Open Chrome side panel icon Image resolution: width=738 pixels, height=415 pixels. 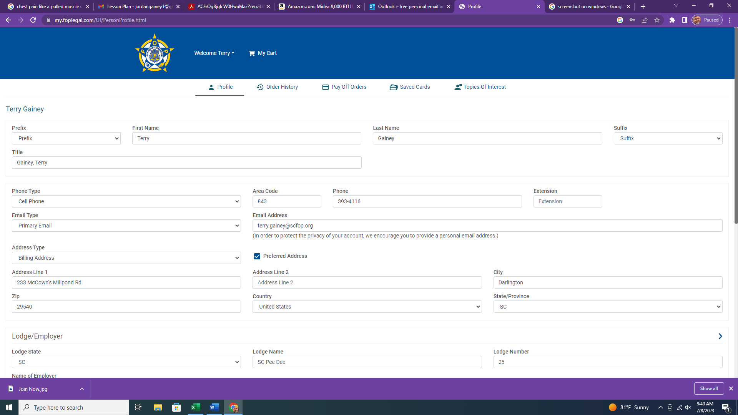pos(684,20)
